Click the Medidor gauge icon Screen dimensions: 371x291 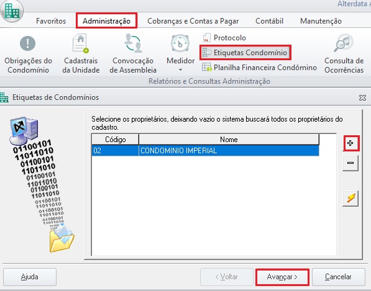pyautogui.click(x=180, y=43)
